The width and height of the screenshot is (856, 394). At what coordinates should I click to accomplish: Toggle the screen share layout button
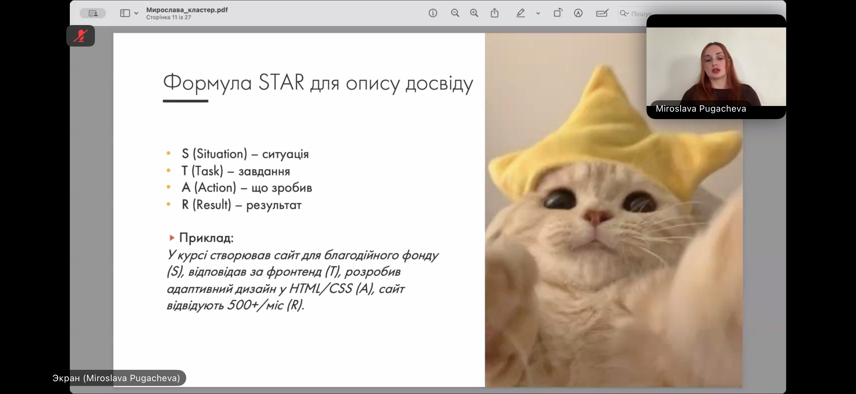click(93, 13)
